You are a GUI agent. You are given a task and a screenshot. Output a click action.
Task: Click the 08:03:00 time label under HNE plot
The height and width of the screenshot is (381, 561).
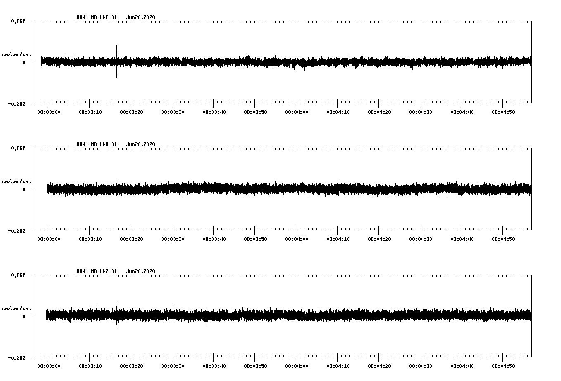[x=49, y=112]
